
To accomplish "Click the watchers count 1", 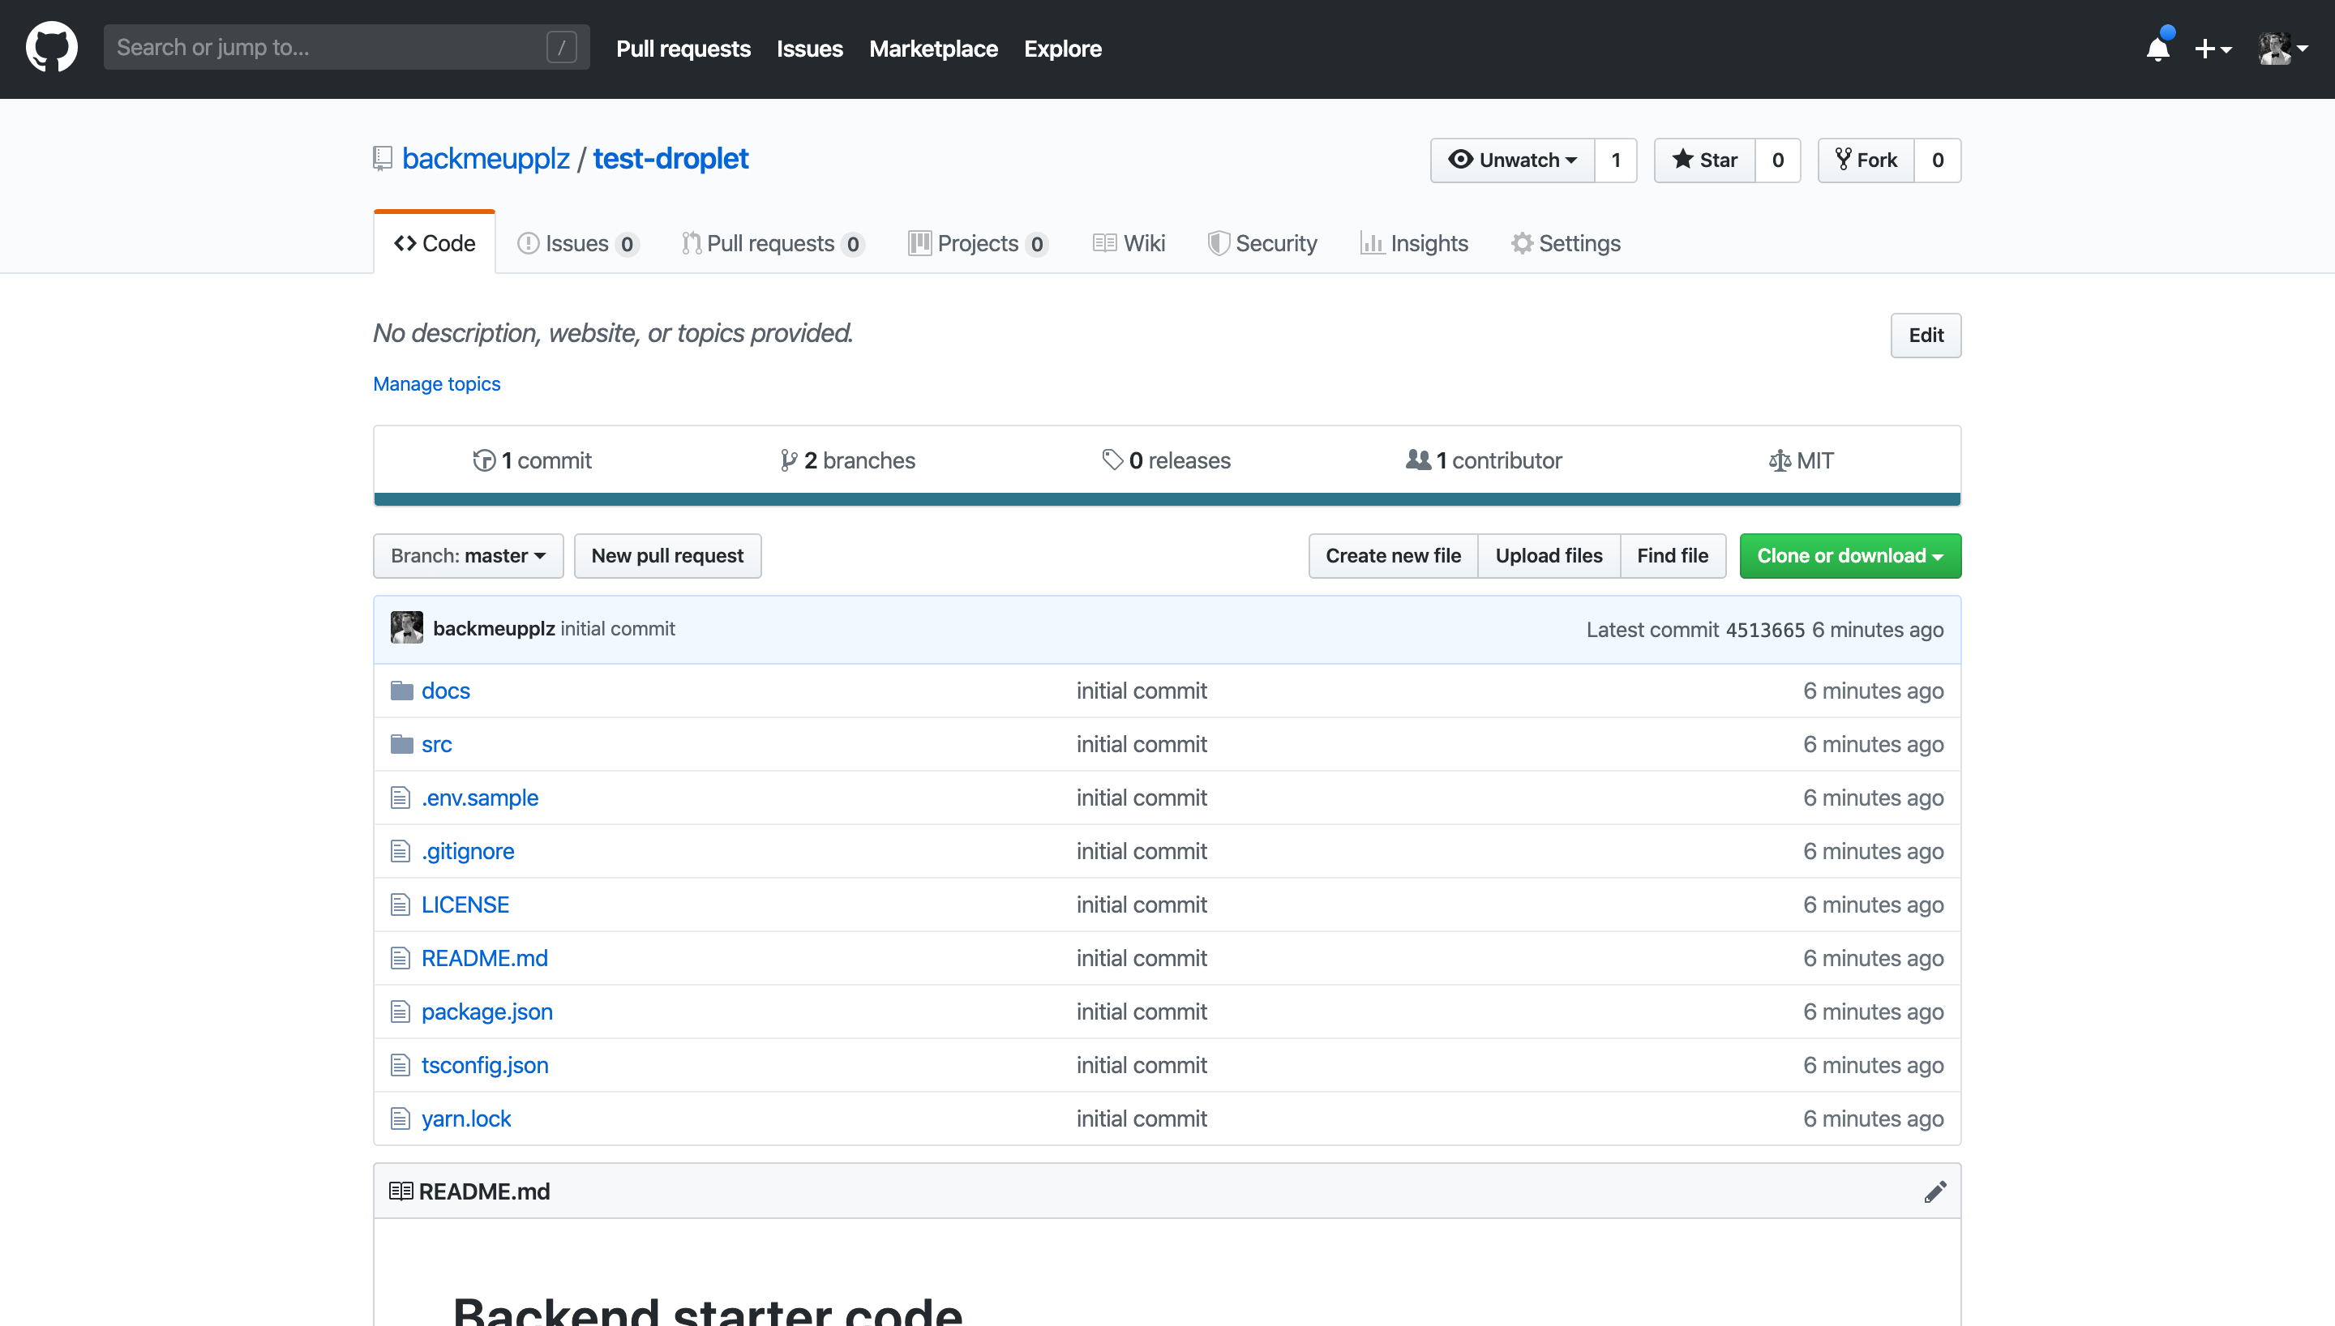I will (x=1616, y=160).
